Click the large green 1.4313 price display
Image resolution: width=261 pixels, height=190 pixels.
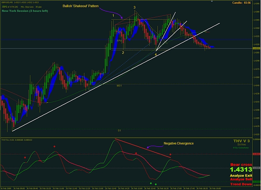coord(241,170)
